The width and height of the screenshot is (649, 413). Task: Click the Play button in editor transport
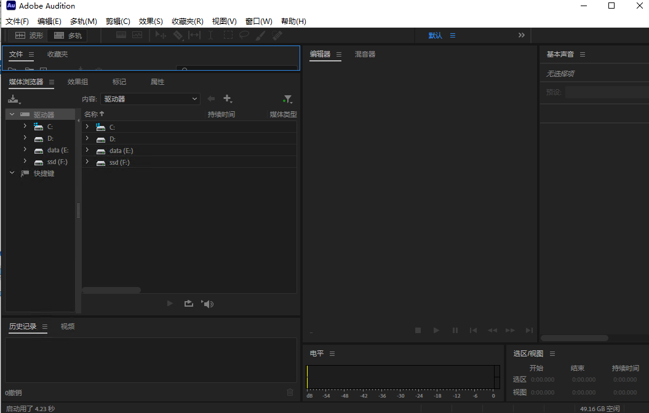[436, 330]
